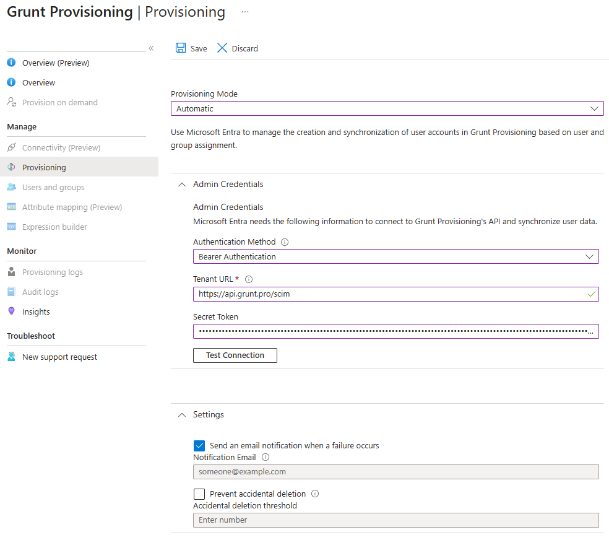Viewport: 609px width, 540px height.
Task: Click the Notification Email field
Action: coord(395,472)
